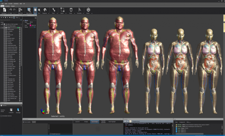Switch to the Simulation tab

(7, 6)
